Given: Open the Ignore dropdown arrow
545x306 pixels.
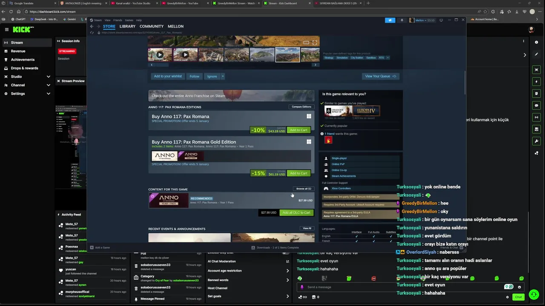Looking at the screenshot, I should point(222,76).
